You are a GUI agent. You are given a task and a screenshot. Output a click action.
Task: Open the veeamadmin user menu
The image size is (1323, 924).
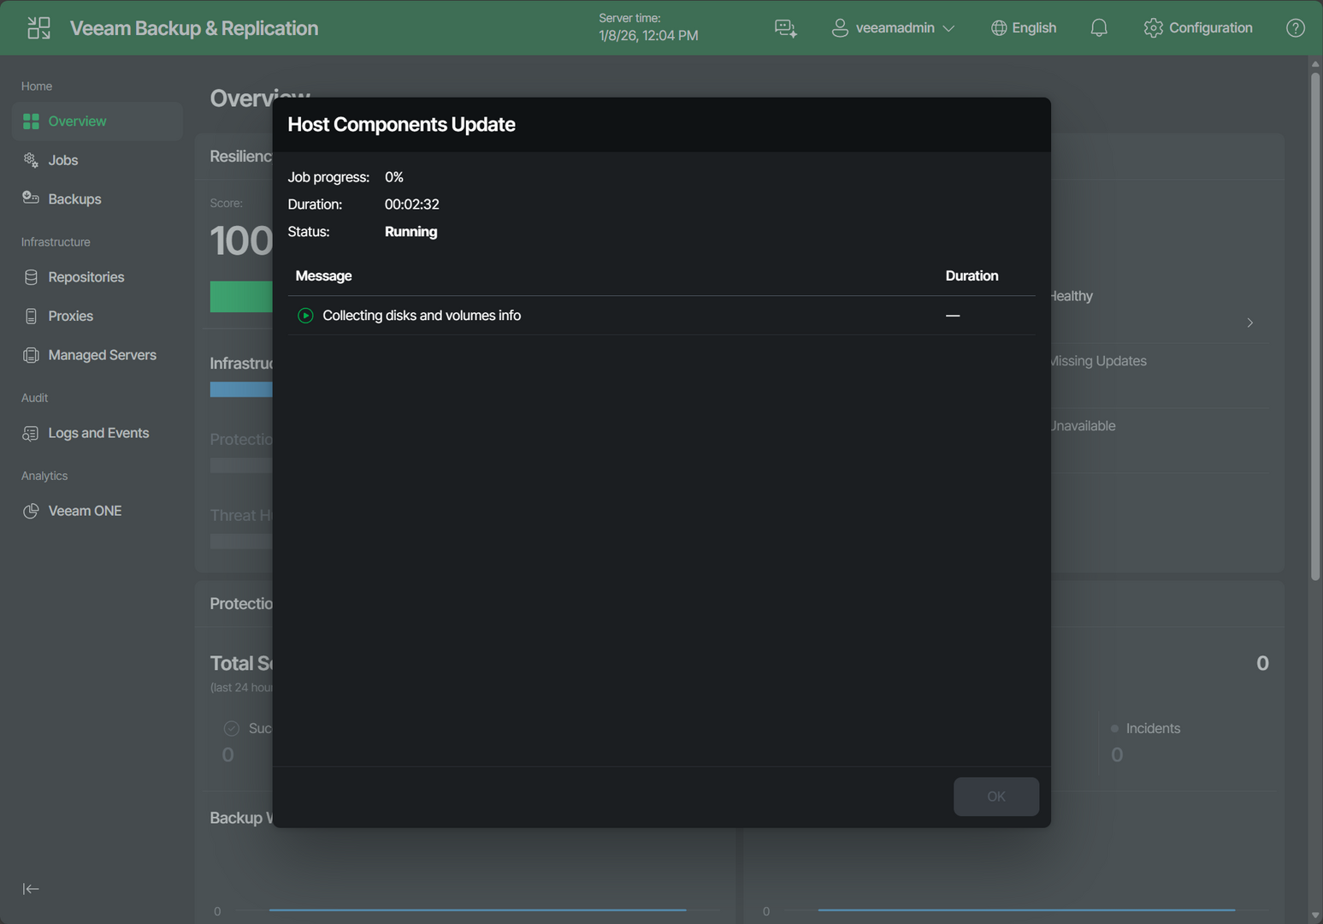(x=893, y=28)
